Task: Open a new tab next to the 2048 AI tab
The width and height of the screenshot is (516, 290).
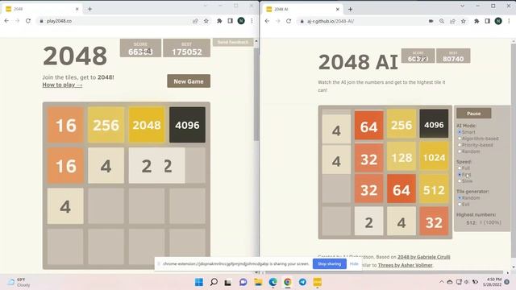Action: [350, 9]
